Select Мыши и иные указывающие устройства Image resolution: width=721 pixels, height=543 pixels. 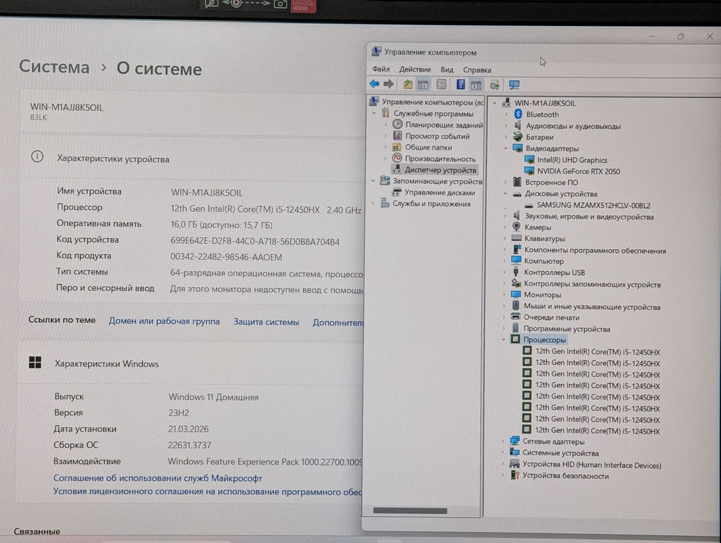pyautogui.click(x=592, y=307)
